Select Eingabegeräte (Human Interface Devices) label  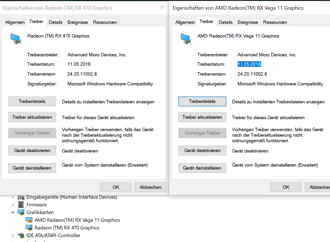tap(72, 197)
